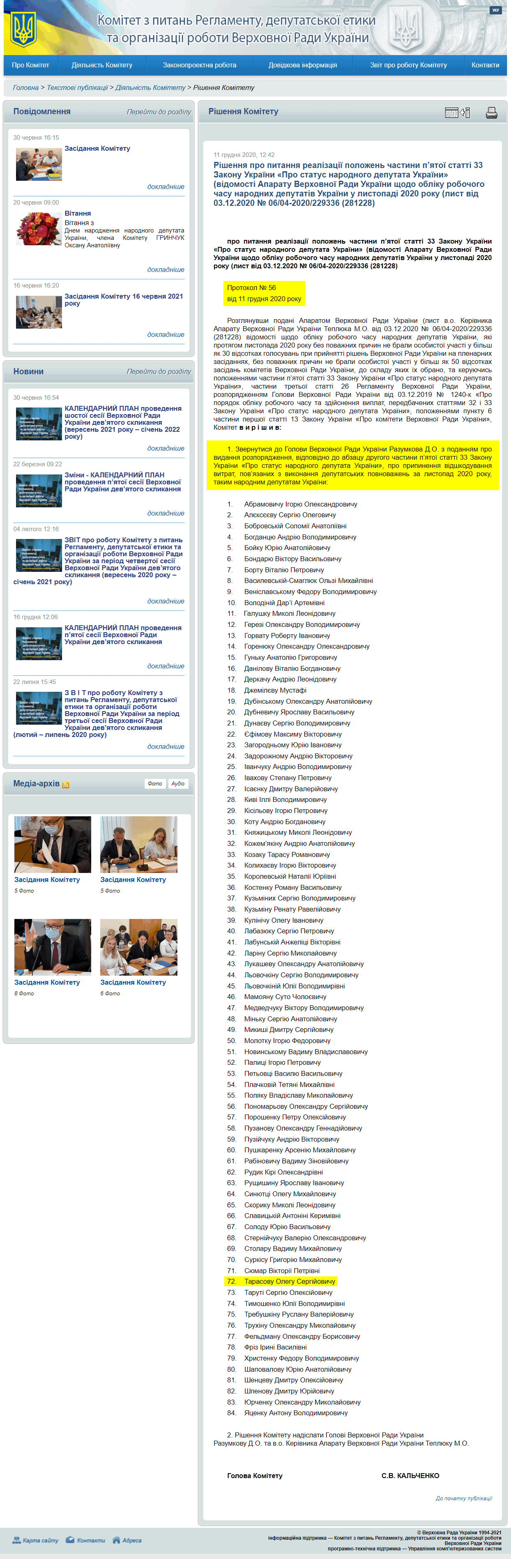511x1559 pixels.
Task: Open media photo of man and blonde woman
Action: click(139, 844)
